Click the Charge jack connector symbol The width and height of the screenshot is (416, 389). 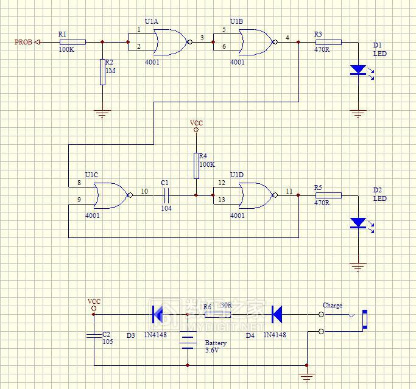point(364,320)
